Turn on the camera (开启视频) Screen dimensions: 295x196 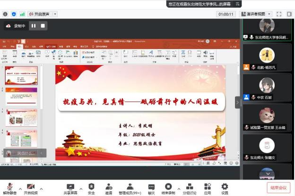pos(30,187)
